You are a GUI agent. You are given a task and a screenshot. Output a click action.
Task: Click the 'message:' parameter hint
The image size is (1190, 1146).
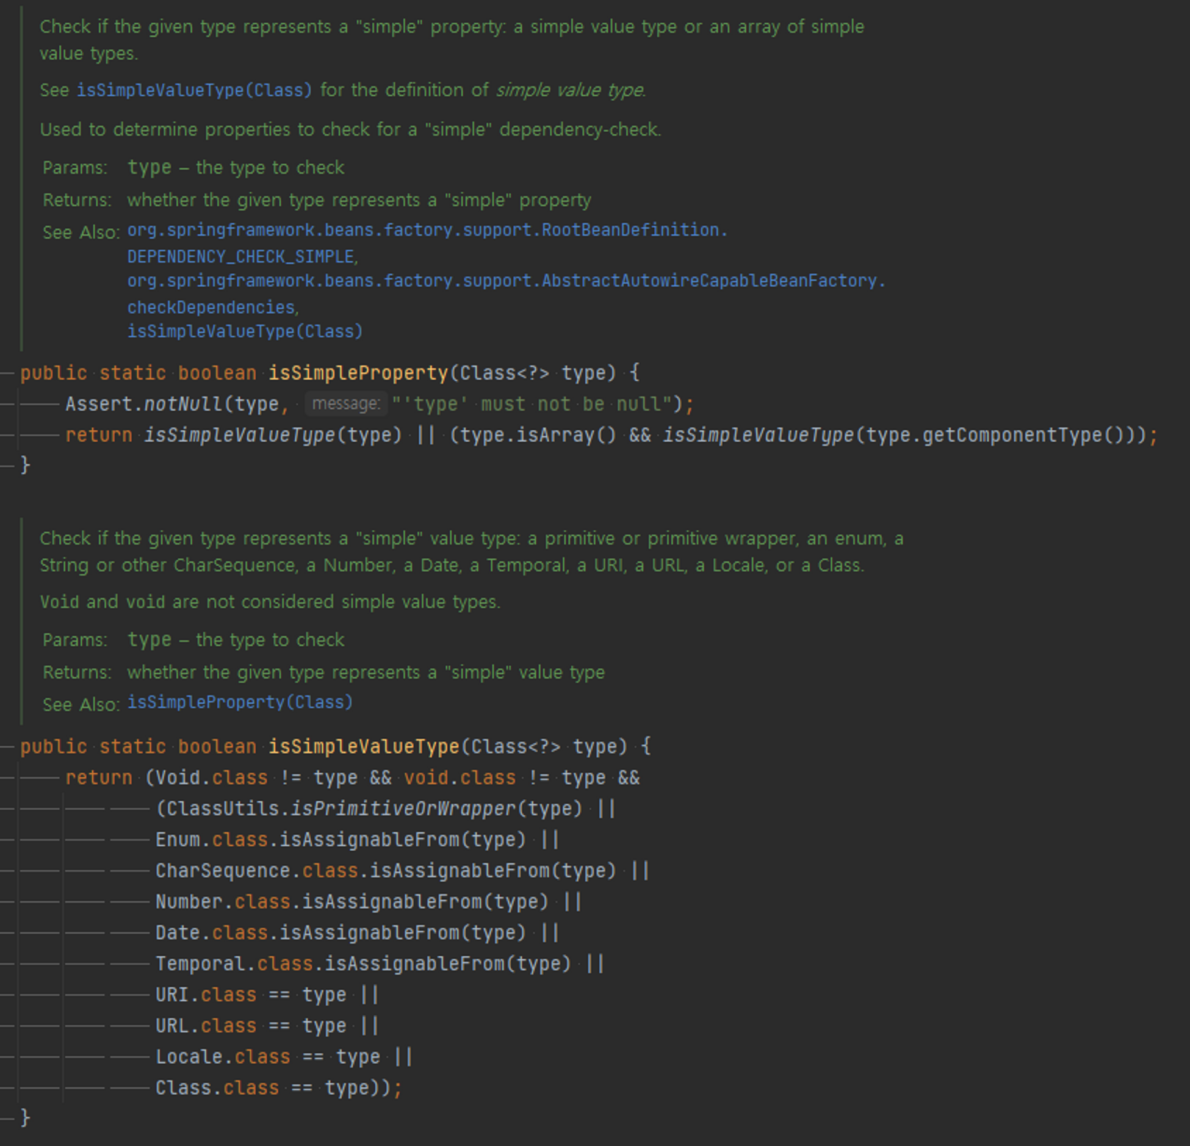click(x=346, y=404)
